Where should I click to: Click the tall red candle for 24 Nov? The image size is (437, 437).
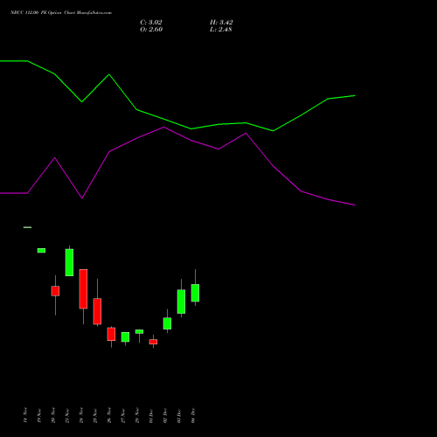coord(83,289)
